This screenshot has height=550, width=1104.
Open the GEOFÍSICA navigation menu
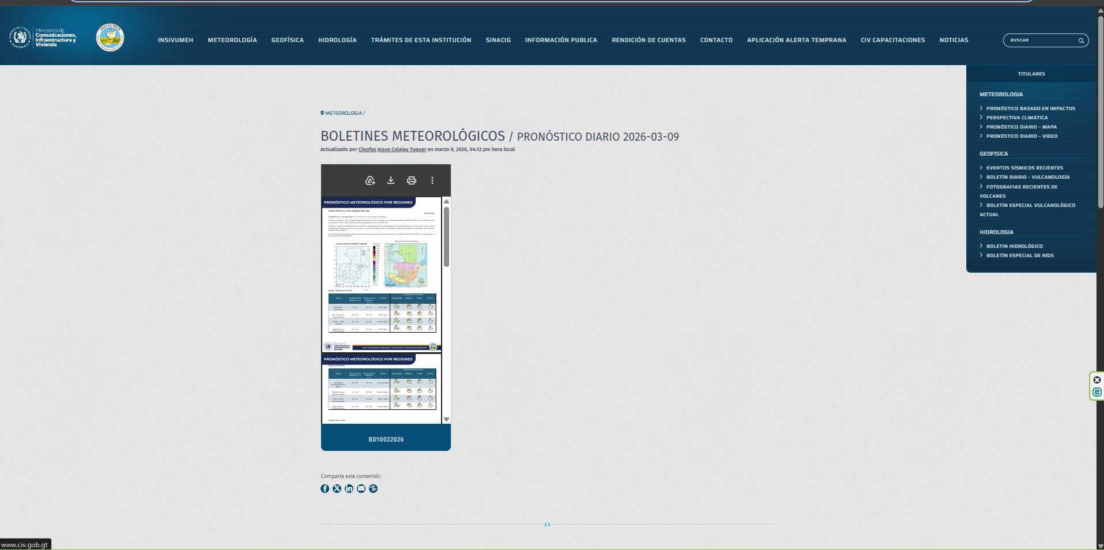point(287,40)
